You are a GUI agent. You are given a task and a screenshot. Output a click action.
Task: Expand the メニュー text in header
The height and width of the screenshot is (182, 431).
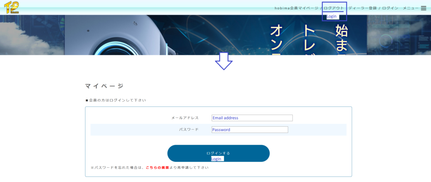[410, 8]
